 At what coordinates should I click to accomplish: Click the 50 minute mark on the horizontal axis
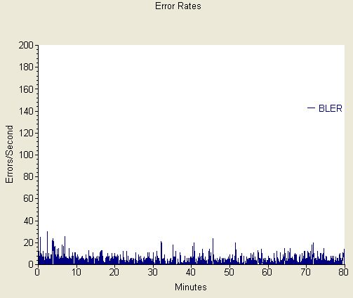click(x=229, y=272)
